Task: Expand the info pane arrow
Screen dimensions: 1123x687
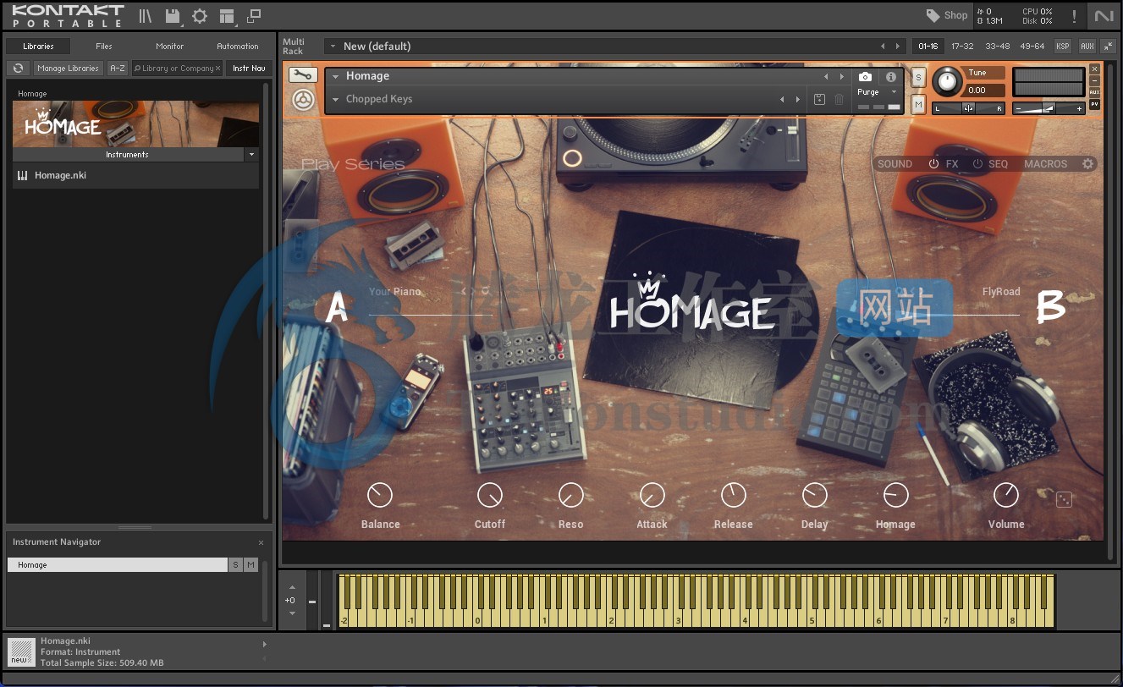Action: 264,645
